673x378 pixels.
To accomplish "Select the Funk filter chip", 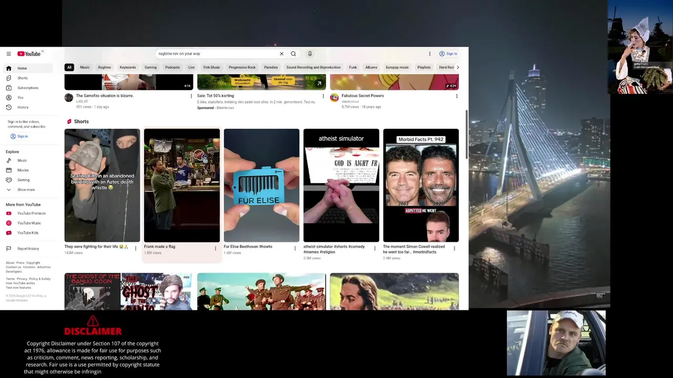I will pyautogui.click(x=353, y=67).
